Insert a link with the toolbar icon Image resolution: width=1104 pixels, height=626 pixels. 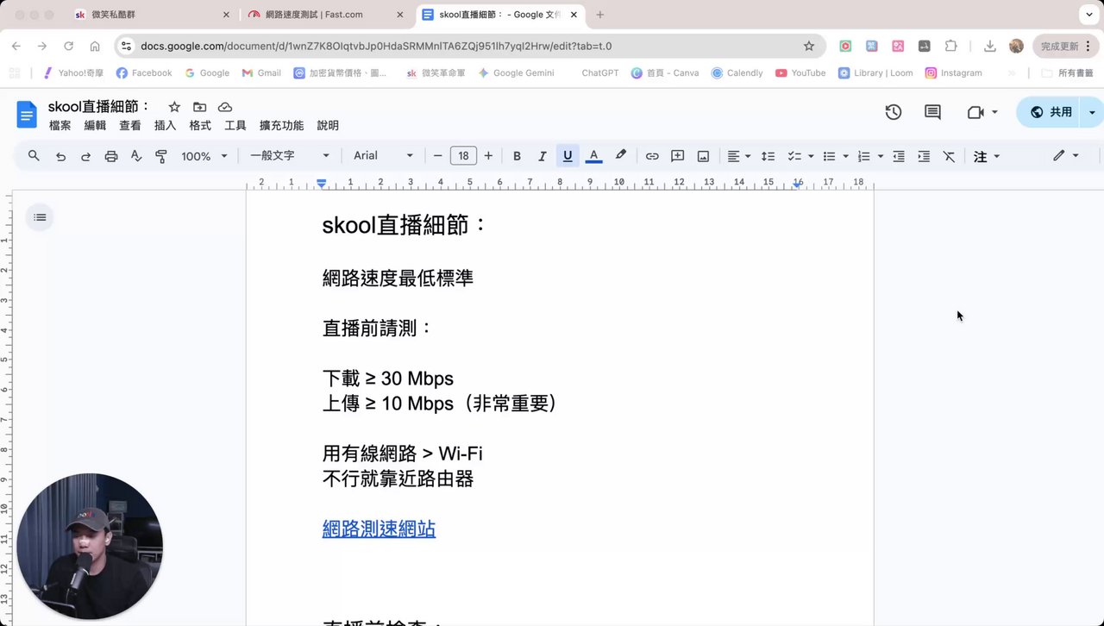coord(652,156)
